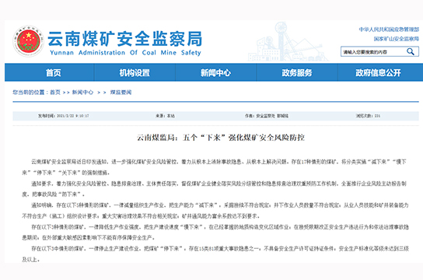This screenshot has height=280, width=423.
Task: Click the 浏览次数 view count text
Action: (368, 116)
